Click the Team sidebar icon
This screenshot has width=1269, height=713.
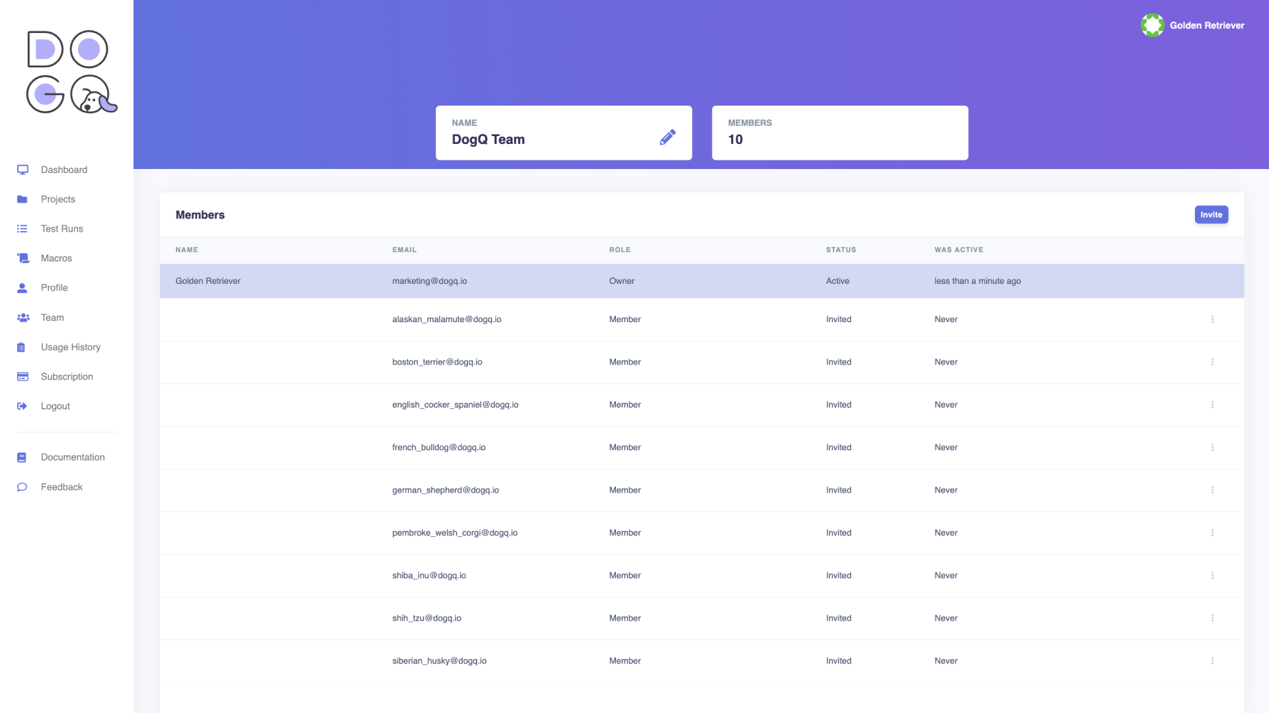click(24, 317)
